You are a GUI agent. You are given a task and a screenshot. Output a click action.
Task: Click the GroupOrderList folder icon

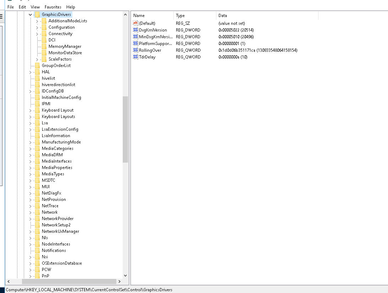(x=37, y=66)
